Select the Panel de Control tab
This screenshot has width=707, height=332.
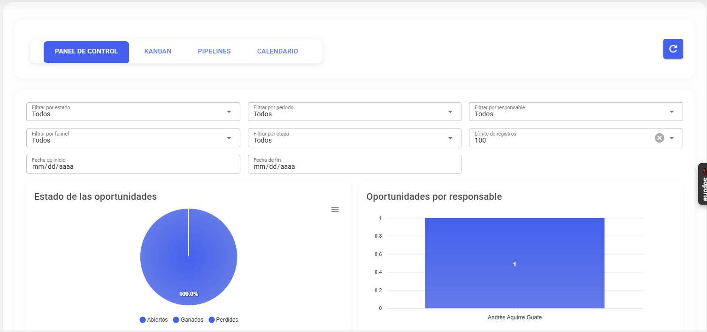click(86, 52)
